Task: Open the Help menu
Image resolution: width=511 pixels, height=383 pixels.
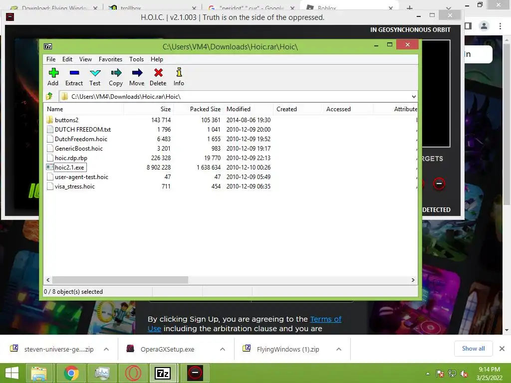Action: [157, 59]
